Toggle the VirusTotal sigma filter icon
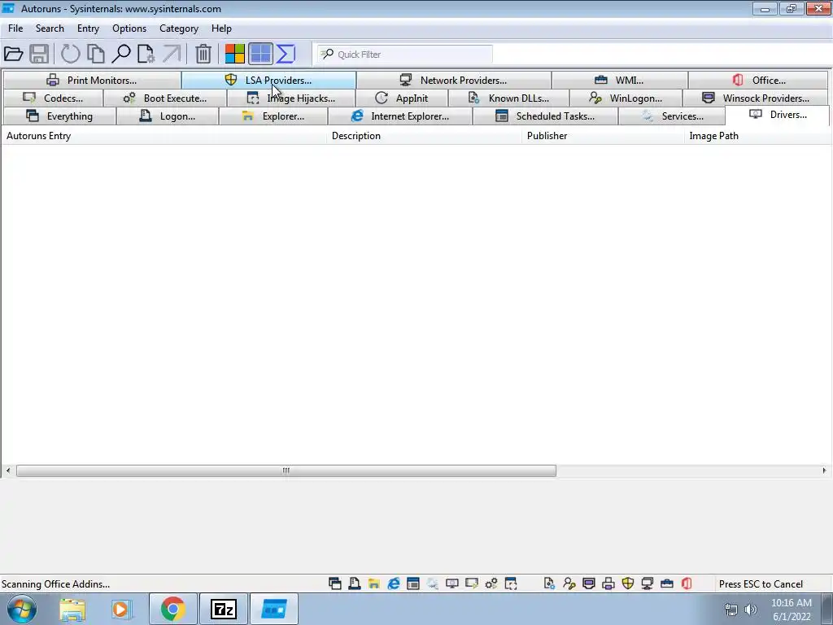Image resolution: width=833 pixels, height=625 pixels. tap(286, 54)
